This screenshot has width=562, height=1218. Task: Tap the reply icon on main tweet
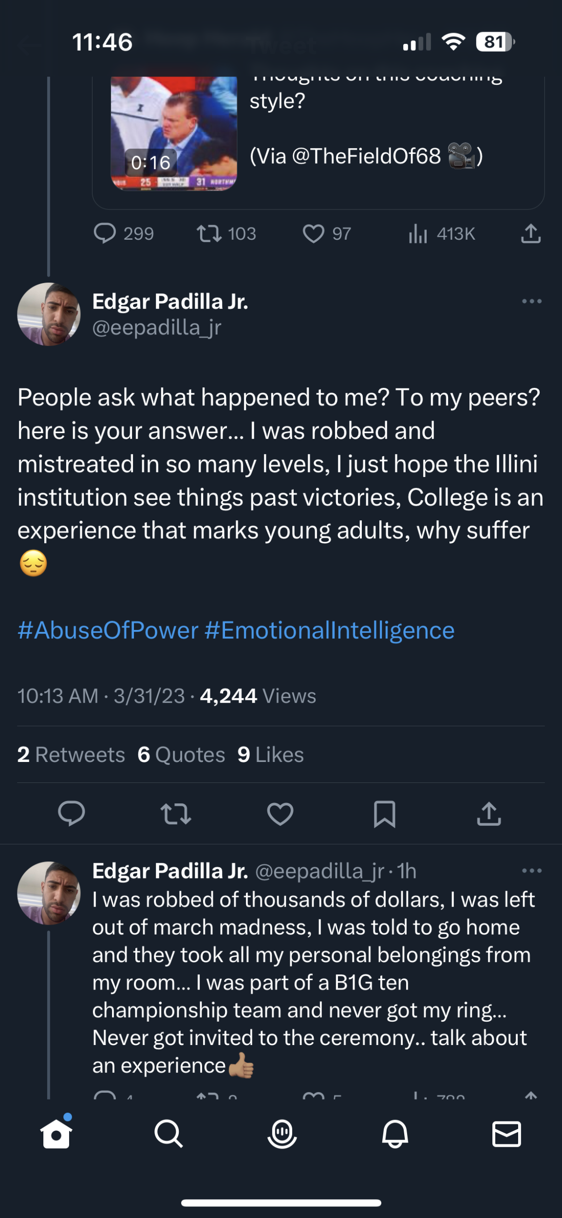[x=72, y=813]
